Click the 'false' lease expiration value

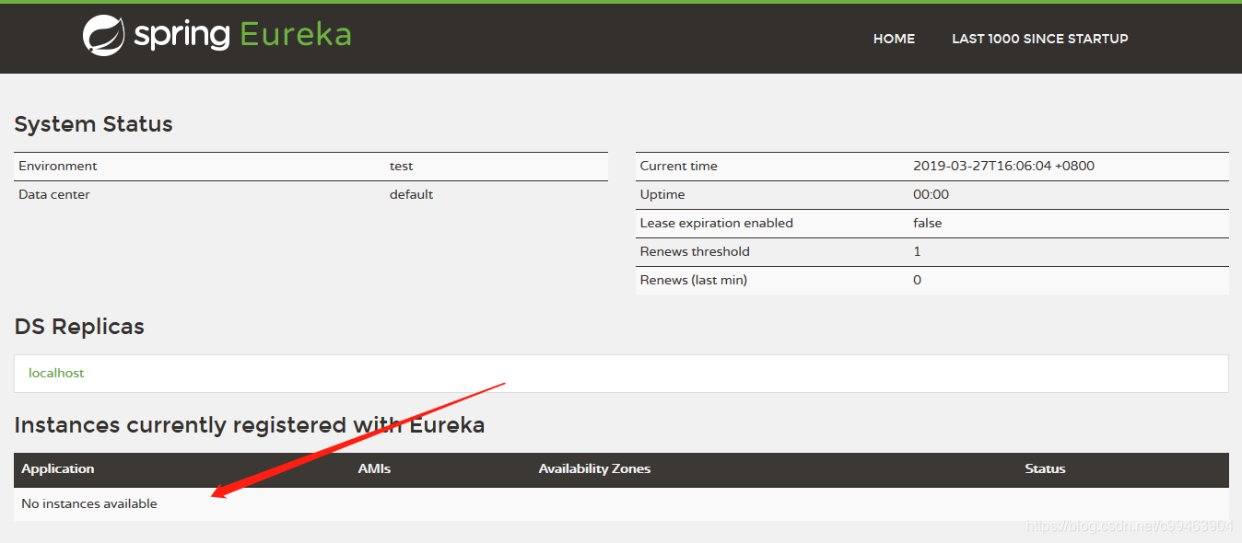pyautogui.click(x=927, y=223)
